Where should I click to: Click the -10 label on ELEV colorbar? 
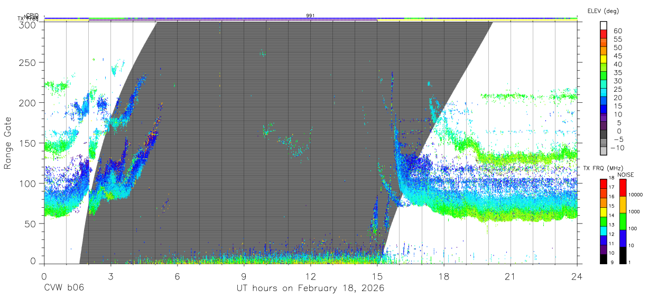pos(618,148)
